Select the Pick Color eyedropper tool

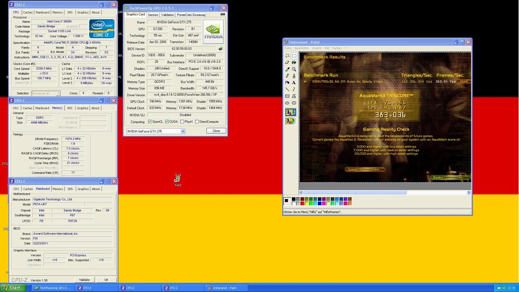tap(287, 69)
